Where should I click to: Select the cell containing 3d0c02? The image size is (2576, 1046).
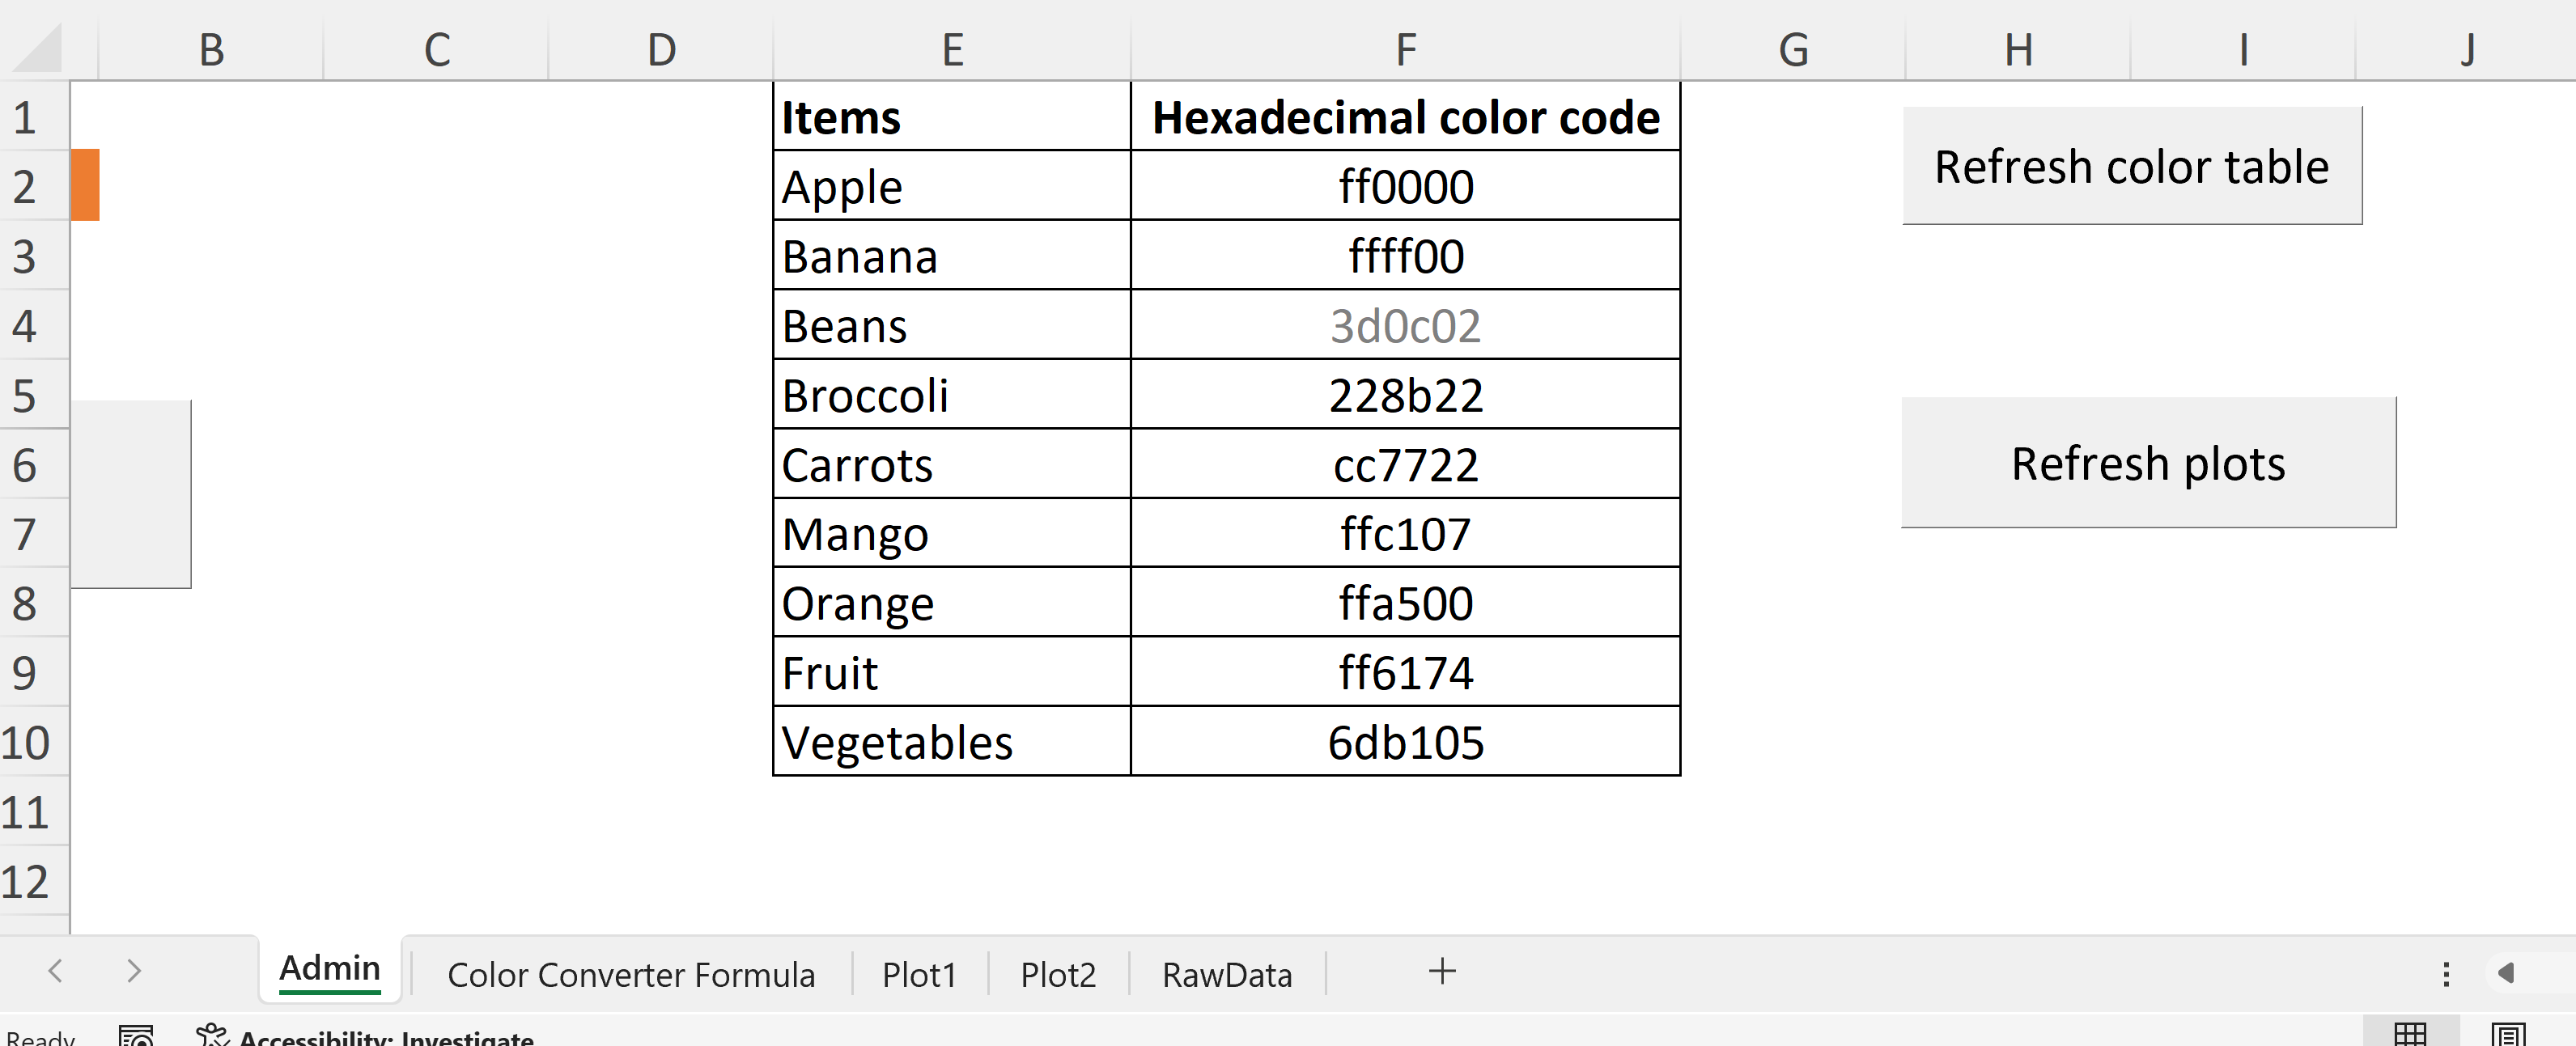tap(1405, 326)
